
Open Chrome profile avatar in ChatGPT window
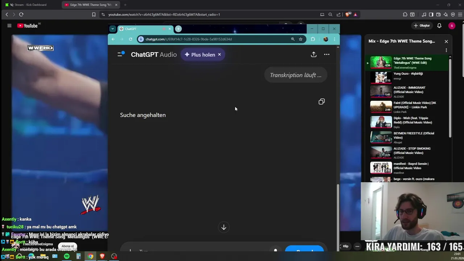(326, 39)
